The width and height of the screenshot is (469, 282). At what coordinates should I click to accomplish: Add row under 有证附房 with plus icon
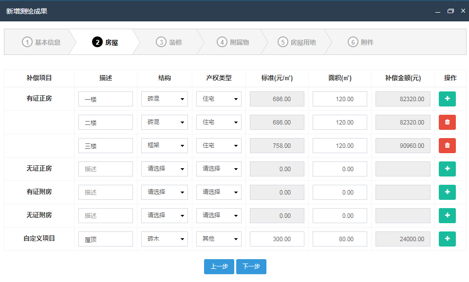[447, 192]
